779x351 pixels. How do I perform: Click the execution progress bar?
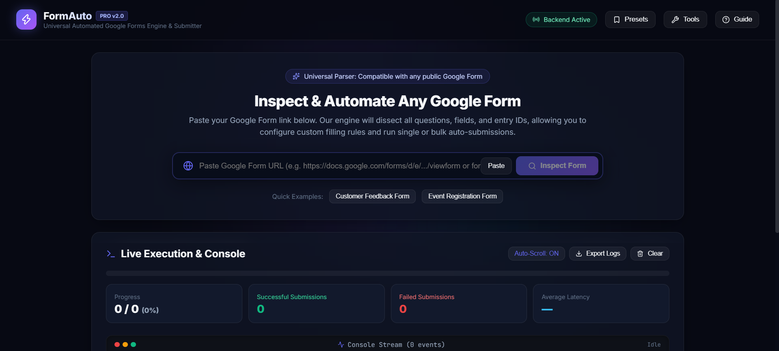click(387, 273)
